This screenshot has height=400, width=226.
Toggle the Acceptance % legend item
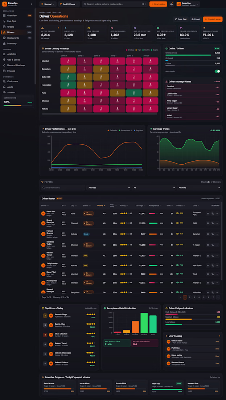(x=126, y=130)
